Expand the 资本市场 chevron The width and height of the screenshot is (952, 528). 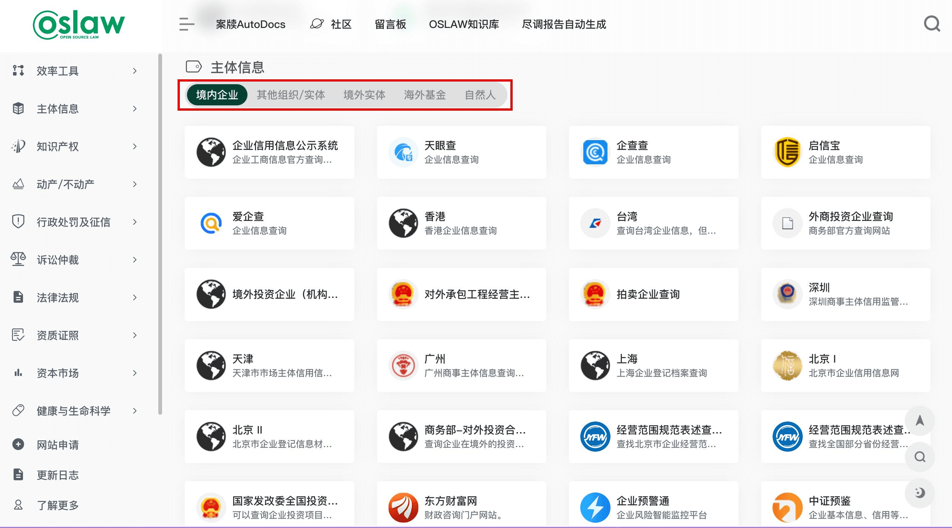(x=135, y=373)
